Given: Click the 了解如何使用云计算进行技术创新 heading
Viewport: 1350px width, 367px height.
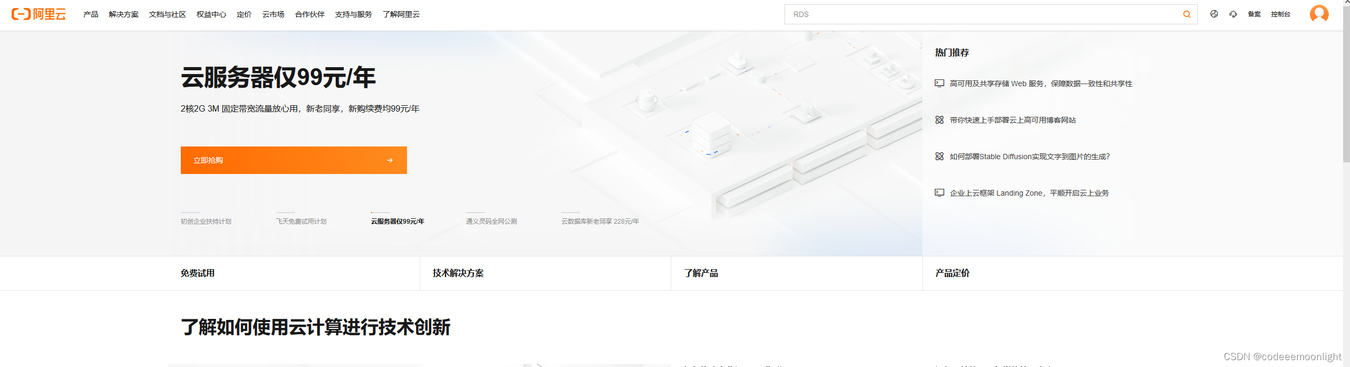Looking at the screenshot, I should pyautogui.click(x=316, y=327).
